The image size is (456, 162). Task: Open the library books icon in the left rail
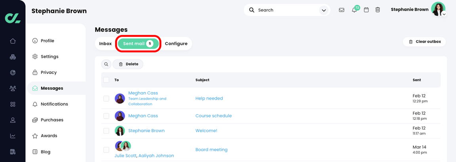coord(13,152)
